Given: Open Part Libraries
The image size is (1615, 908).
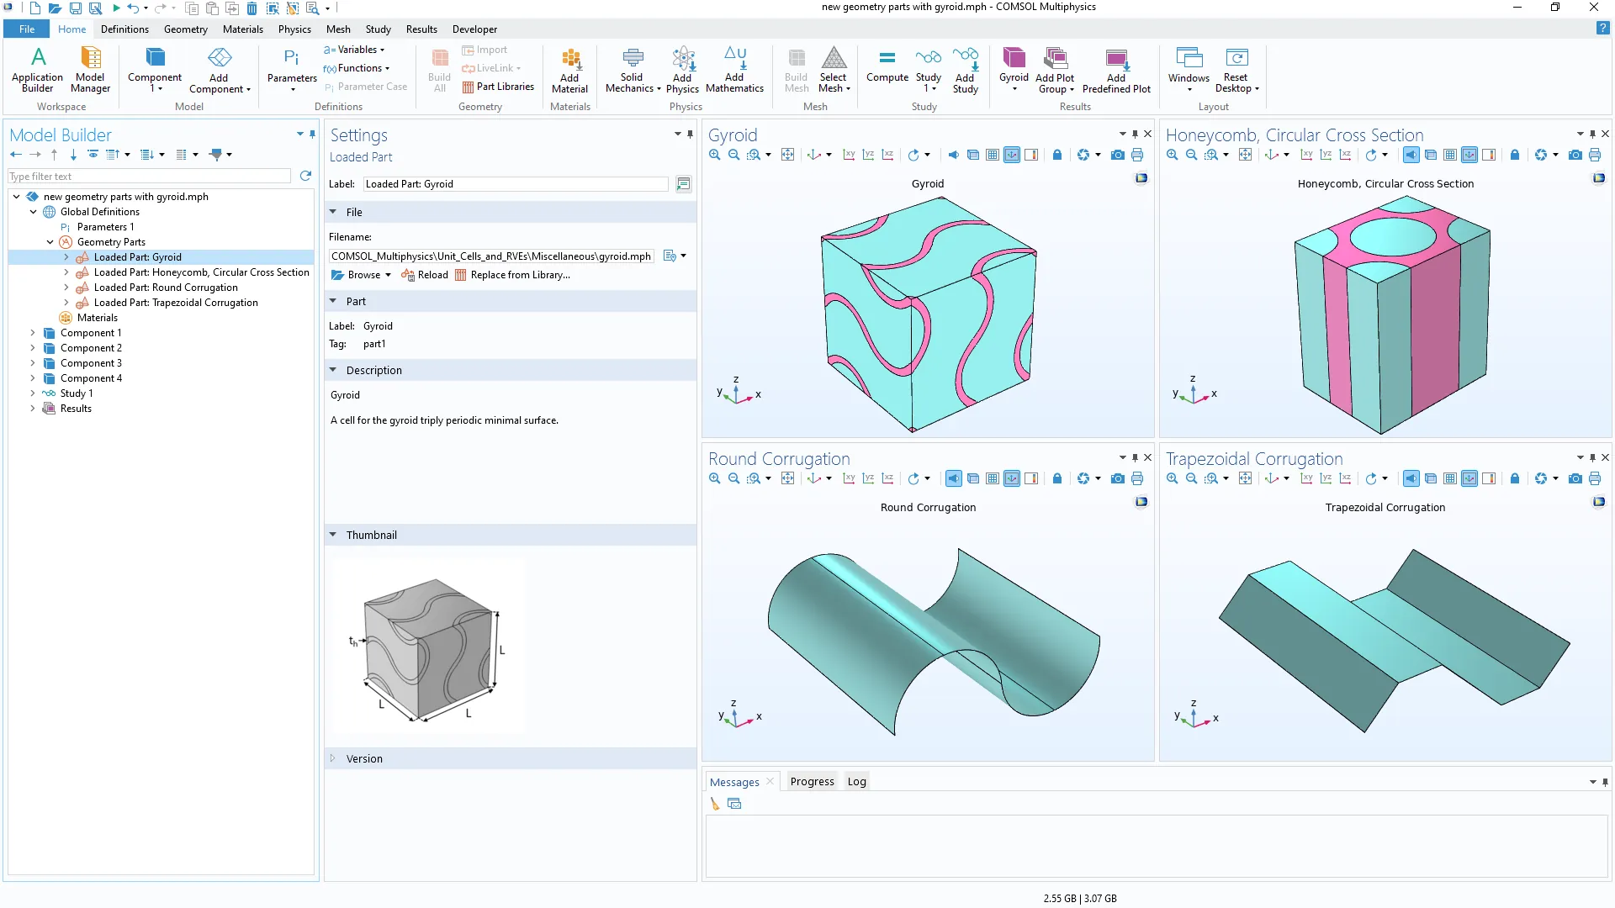Looking at the screenshot, I should [x=498, y=87].
